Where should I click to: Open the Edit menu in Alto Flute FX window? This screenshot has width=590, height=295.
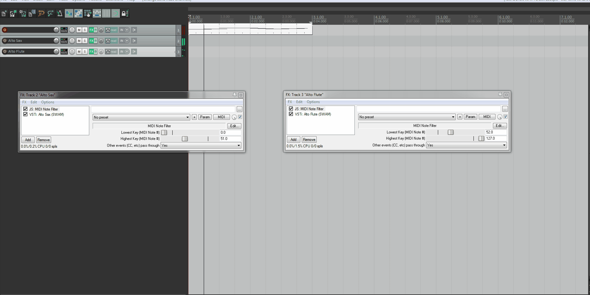coord(299,102)
